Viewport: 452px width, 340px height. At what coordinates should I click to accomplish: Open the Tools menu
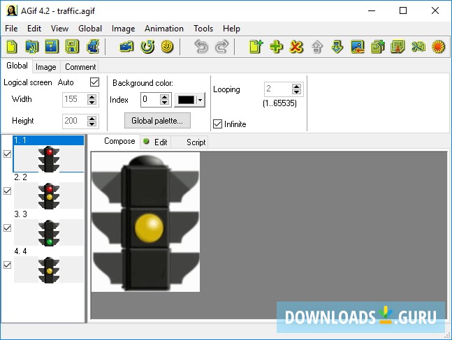click(x=203, y=29)
